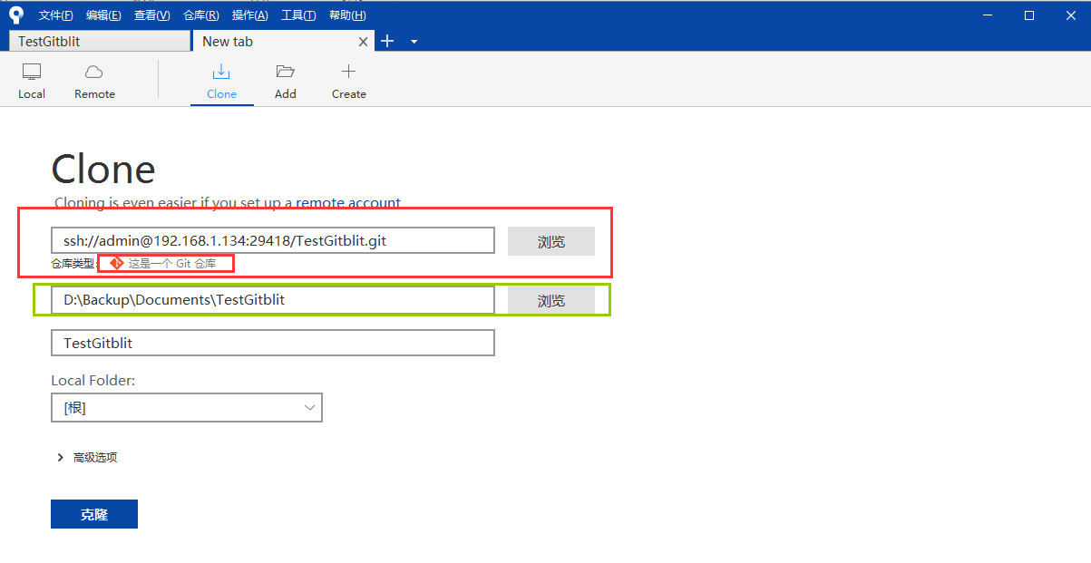1091x563 pixels.
Task: Click the ssh source URL field
Action: [x=273, y=240]
